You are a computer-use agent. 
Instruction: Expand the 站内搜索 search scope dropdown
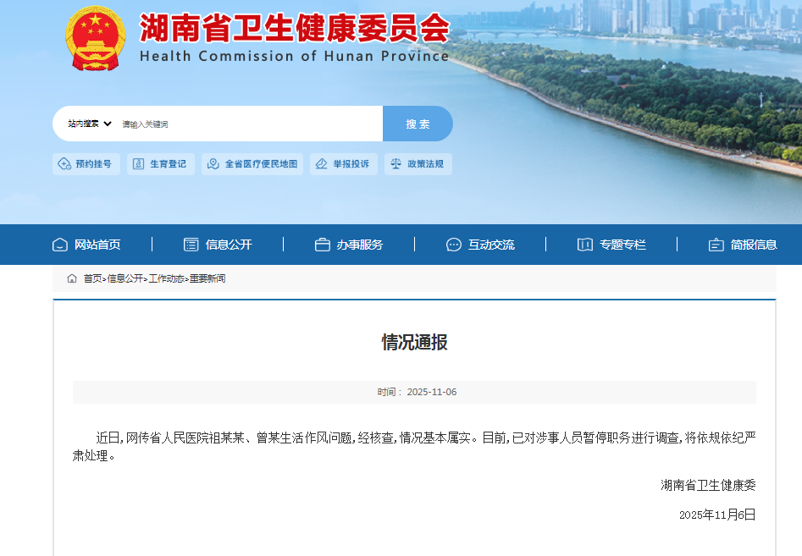tap(90, 124)
